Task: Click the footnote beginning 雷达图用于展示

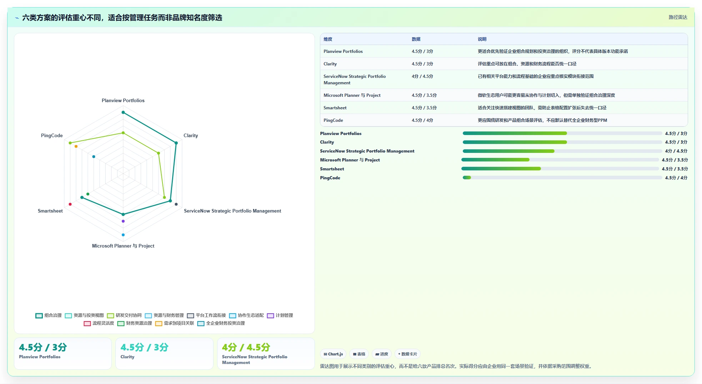Action: point(457,366)
